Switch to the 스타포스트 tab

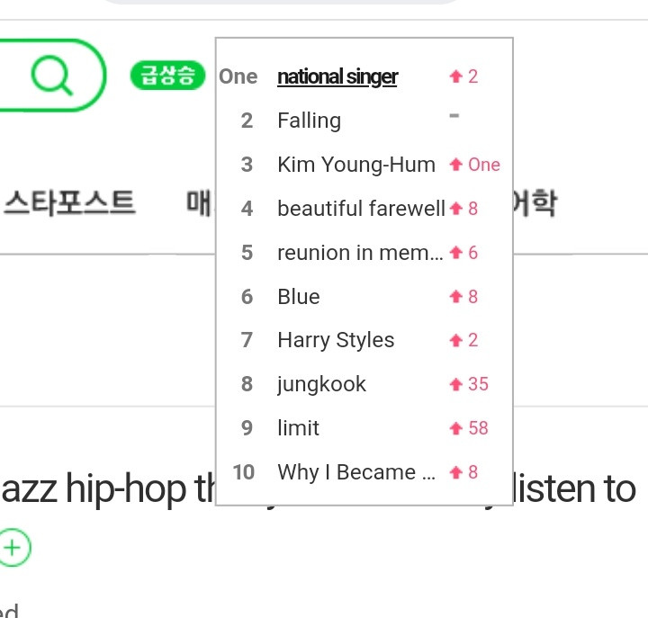point(69,202)
